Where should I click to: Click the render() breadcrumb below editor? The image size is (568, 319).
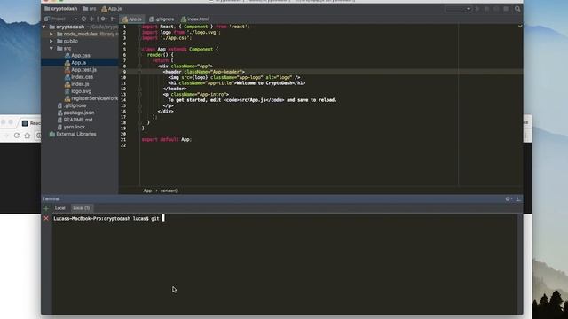click(x=170, y=191)
